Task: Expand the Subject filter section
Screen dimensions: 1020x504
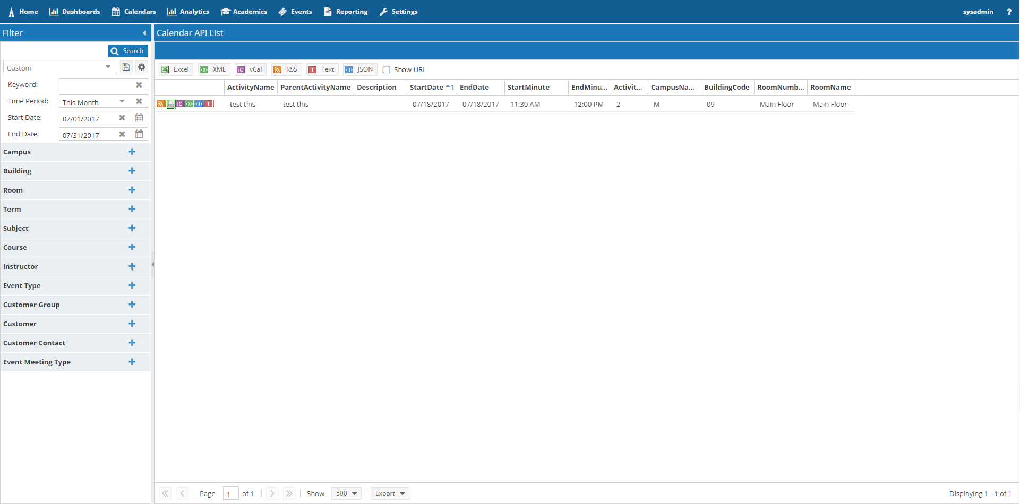Action: coord(132,228)
